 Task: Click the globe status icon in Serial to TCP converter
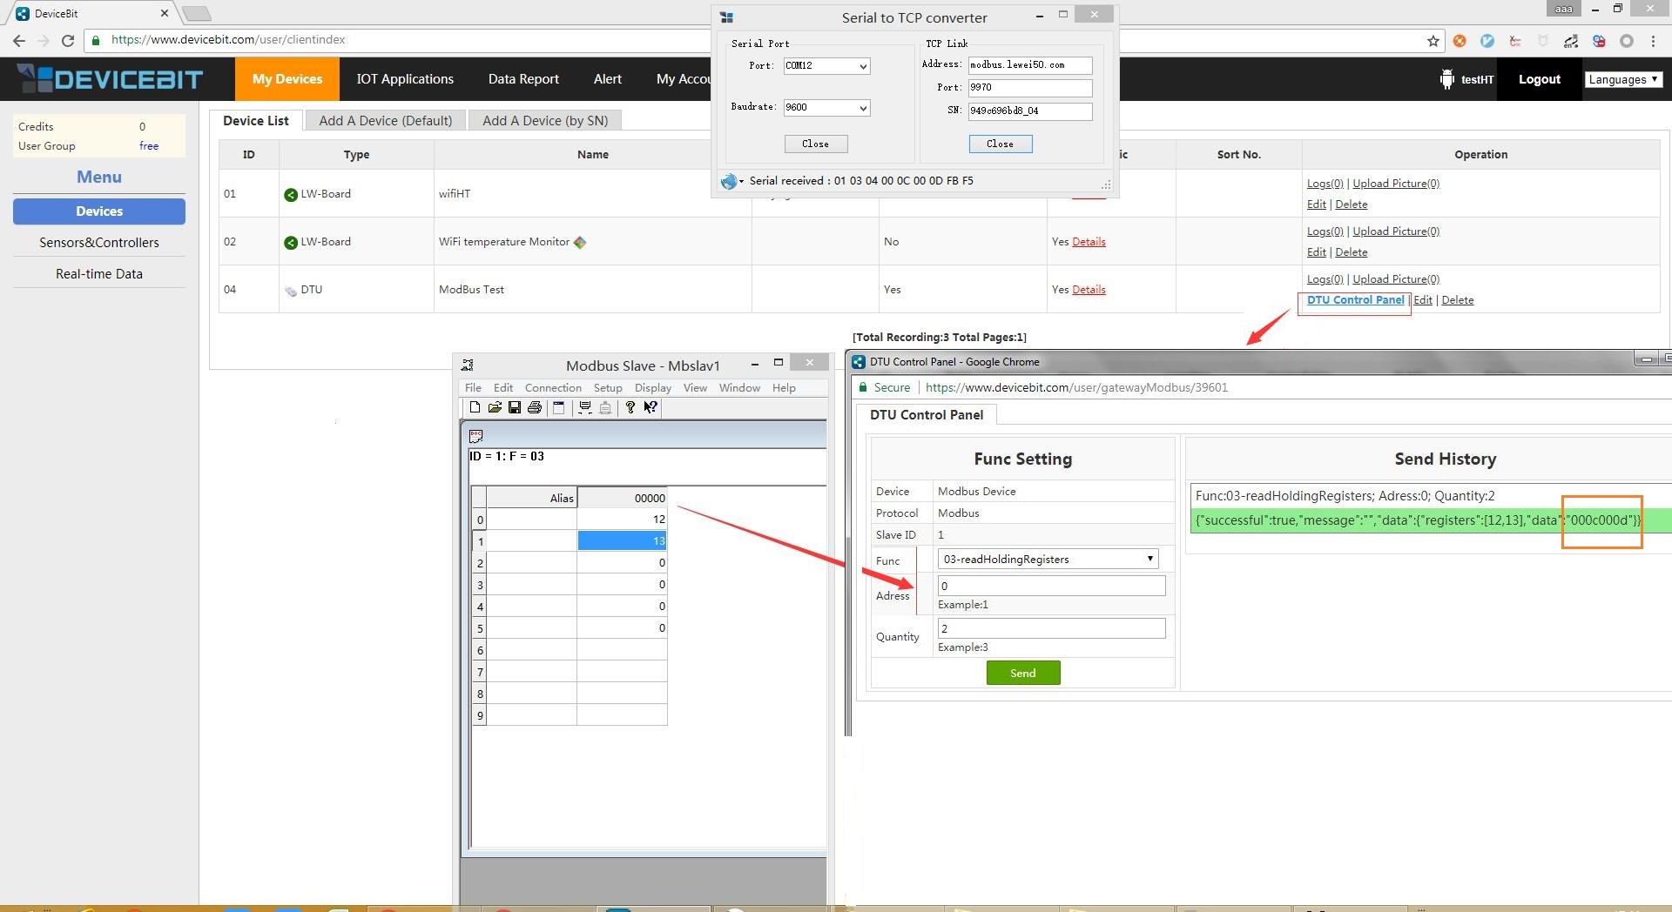729,181
